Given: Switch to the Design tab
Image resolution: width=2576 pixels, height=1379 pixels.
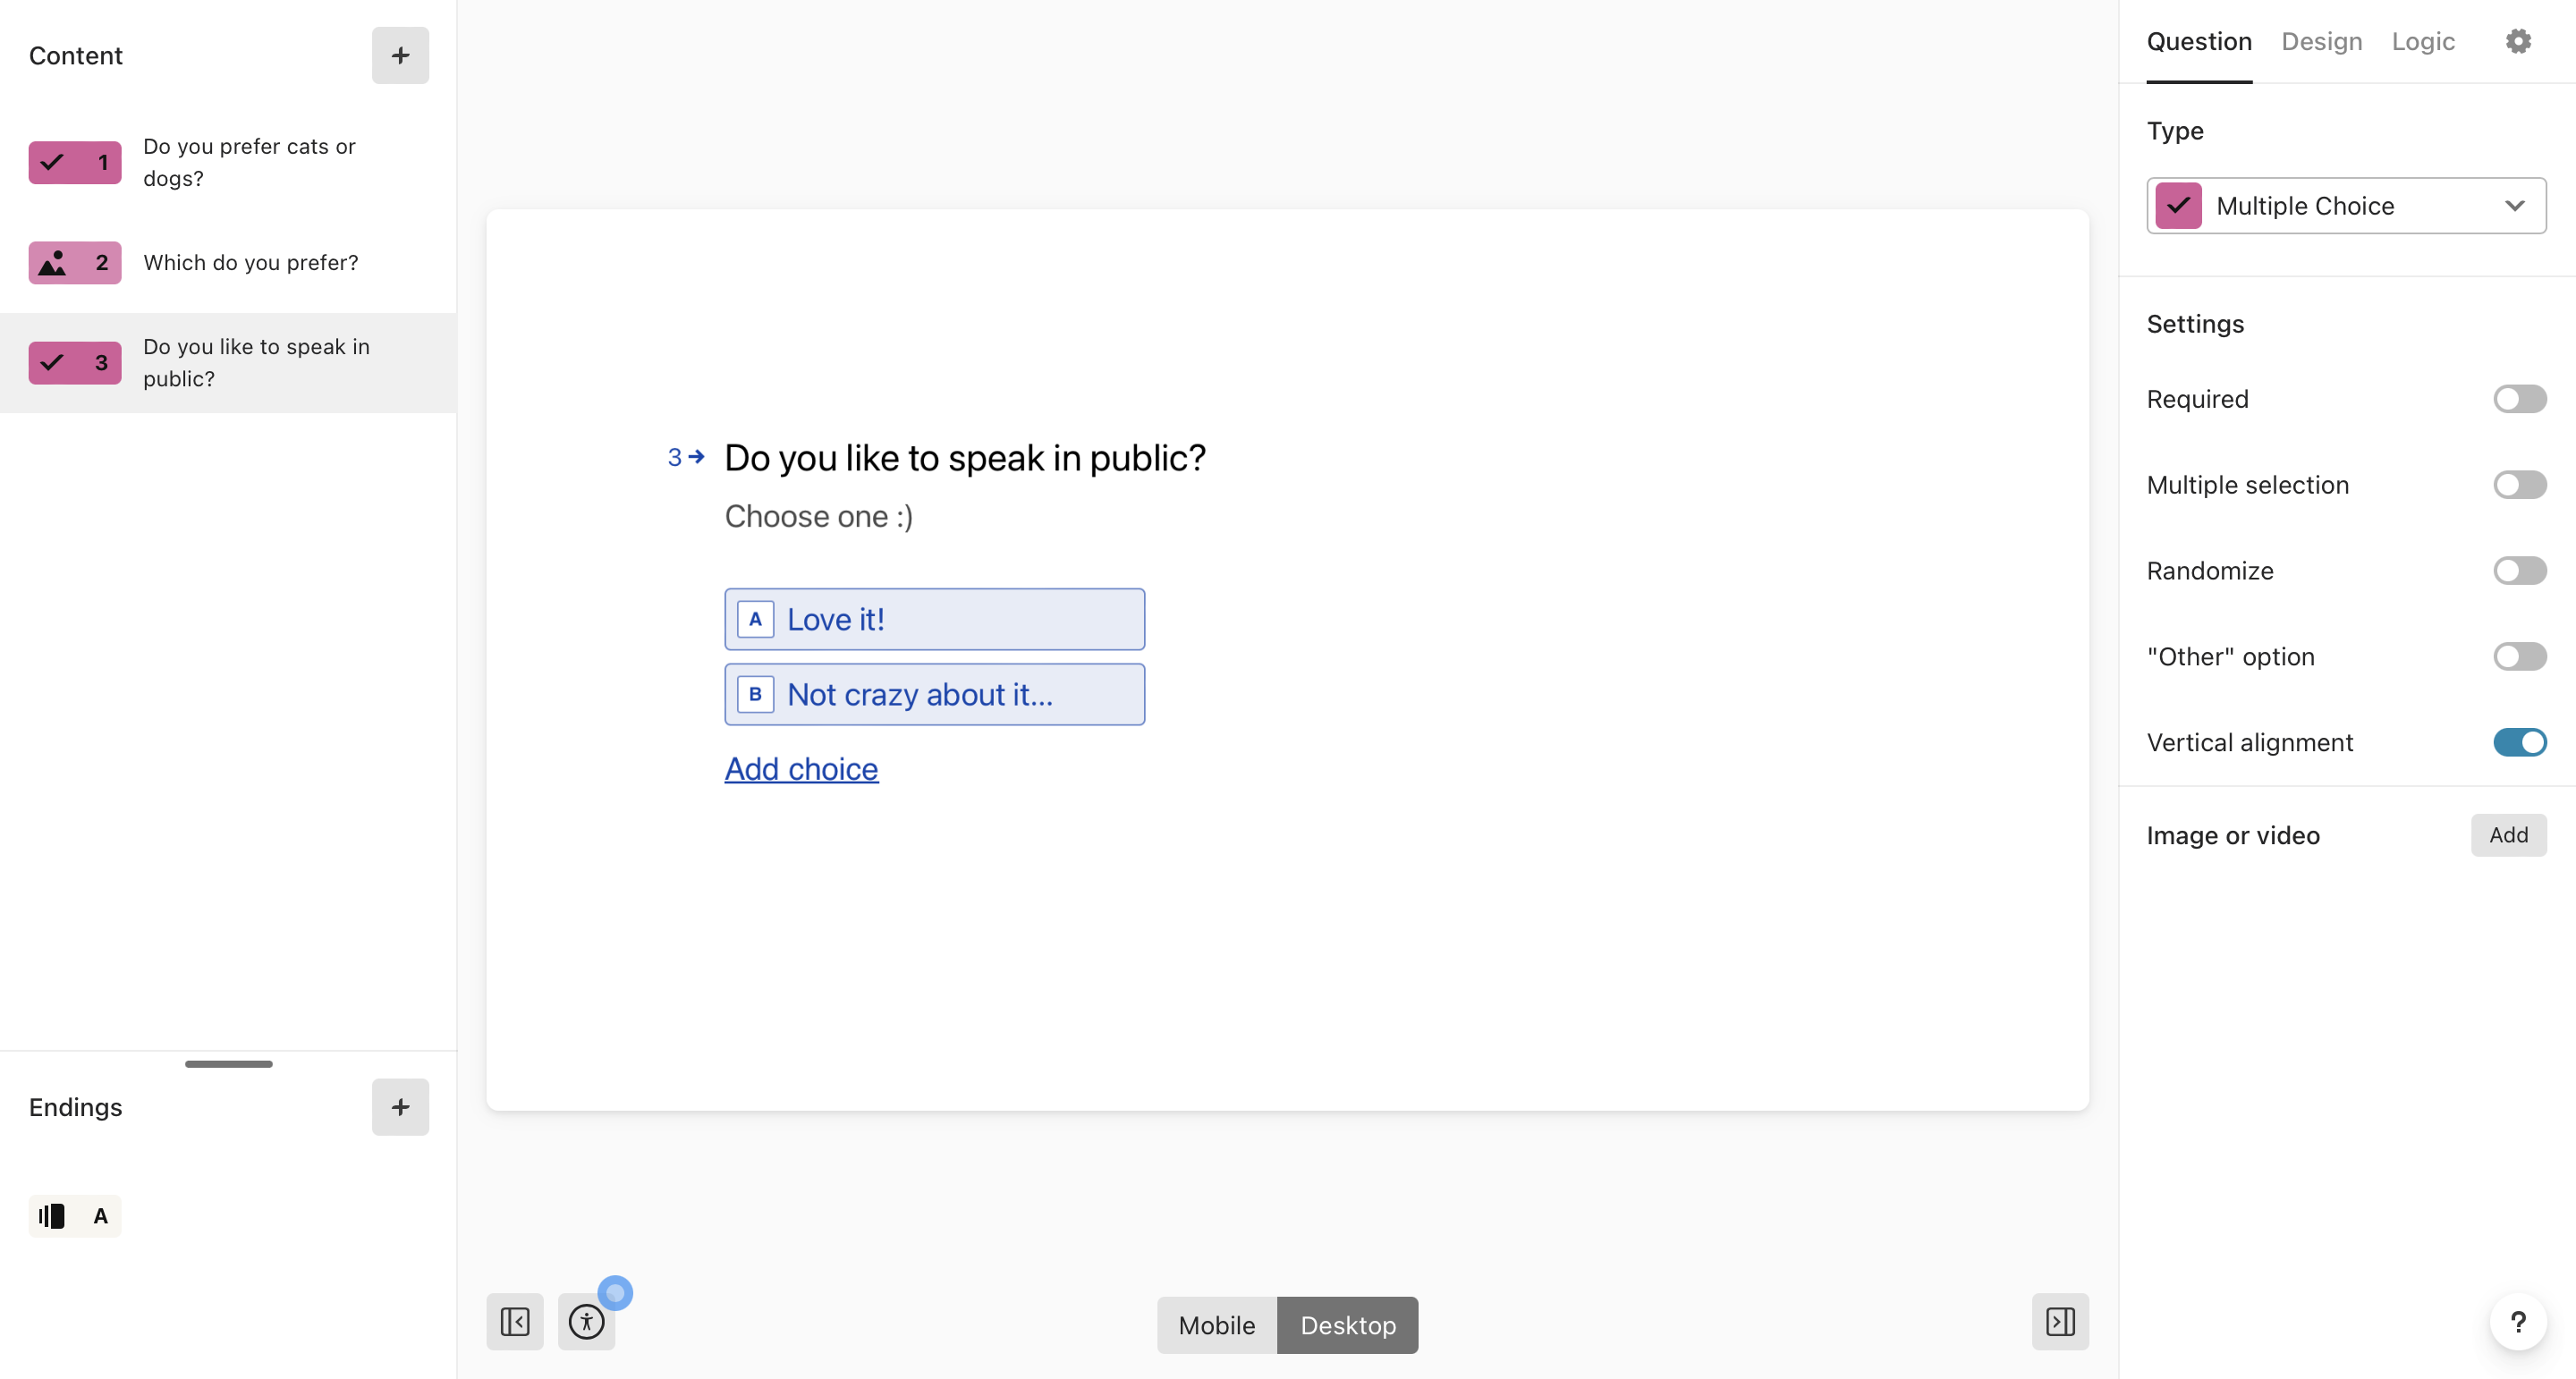Looking at the screenshot, I should pyautogui.click(x=2321, y=41).
